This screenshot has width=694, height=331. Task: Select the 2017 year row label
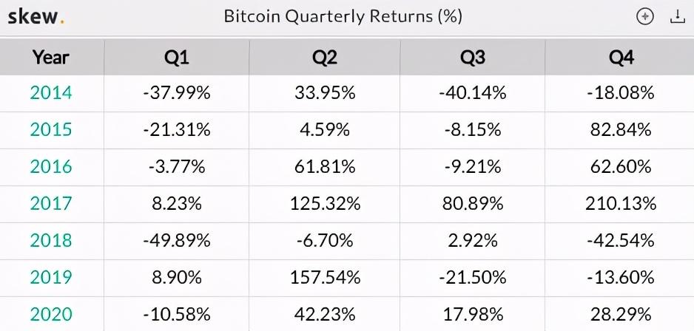point(51,204)
